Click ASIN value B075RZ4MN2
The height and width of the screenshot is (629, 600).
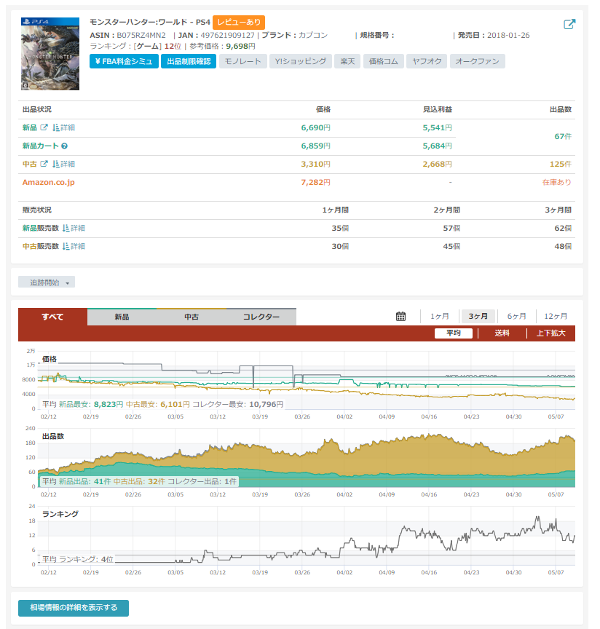141,35
